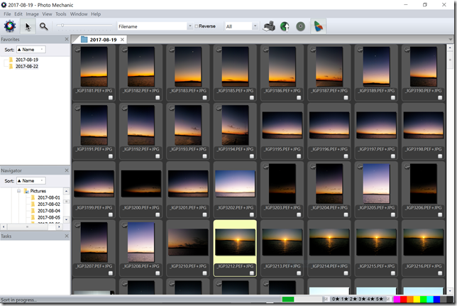Select the magenta color class swatch
Viewport: 457px width, 306px height.
397,299
